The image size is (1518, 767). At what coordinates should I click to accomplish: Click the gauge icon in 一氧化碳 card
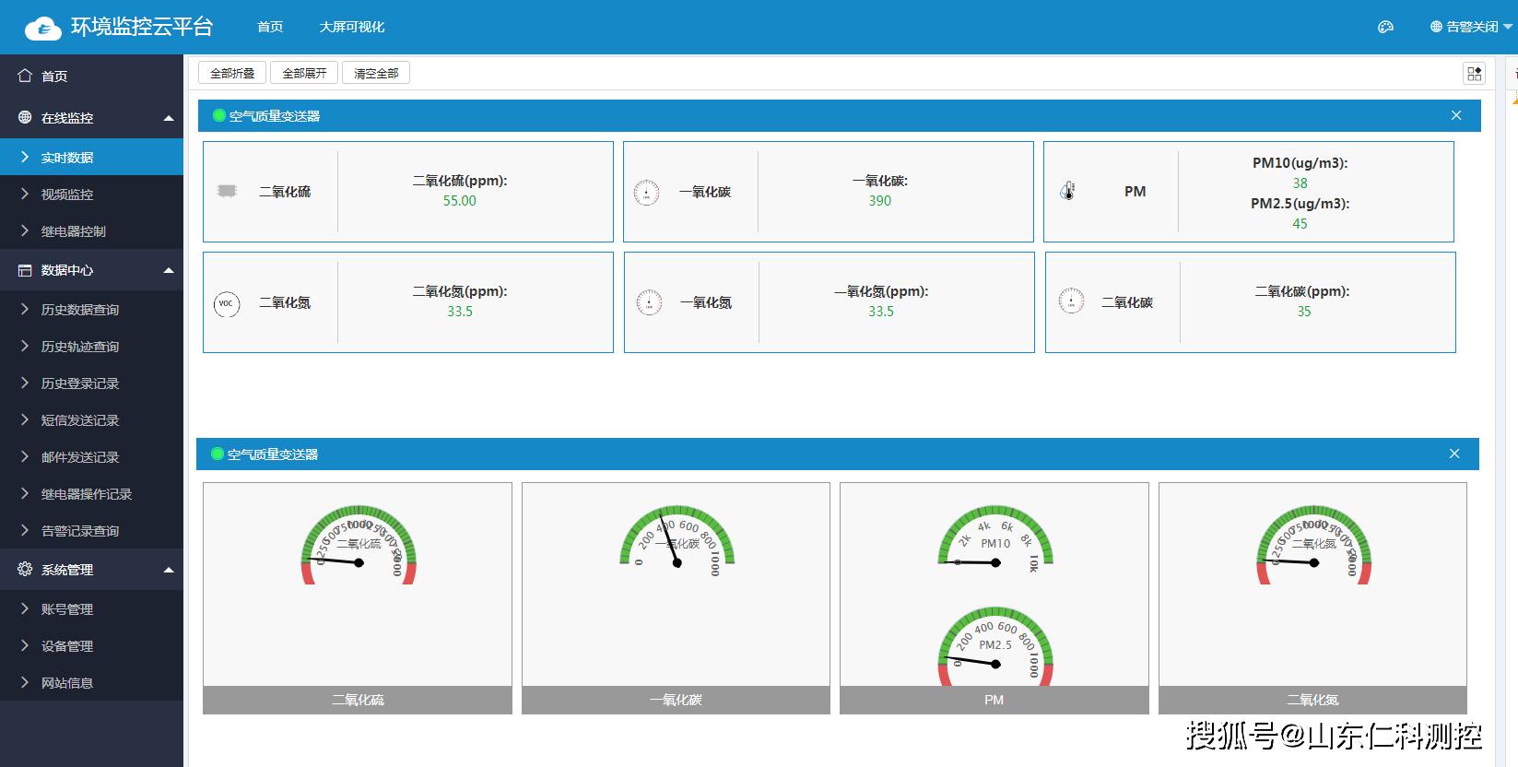(x=646, y=192)
